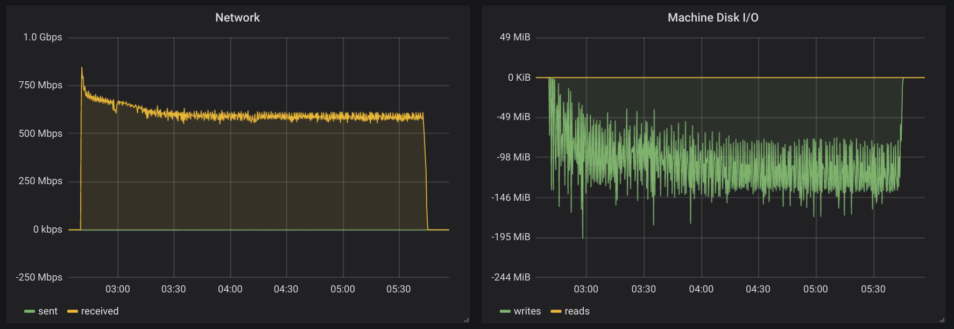Click the 04:30 tick on Network chart
This screenshot has height=329, width=954.
point(286,289)
